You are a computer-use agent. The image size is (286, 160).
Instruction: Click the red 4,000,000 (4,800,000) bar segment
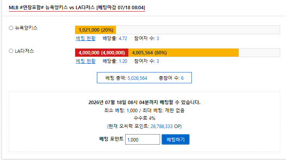pyautogui.click(x=102, y=53)
